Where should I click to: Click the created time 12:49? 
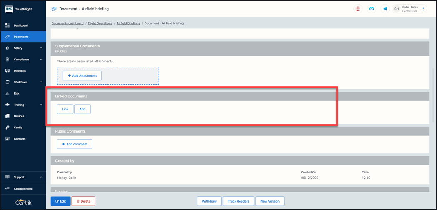tap(366, 177)
